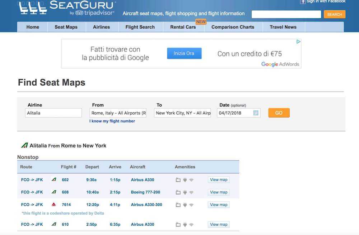Go to the Comparison Charts tab

[233, 27]
